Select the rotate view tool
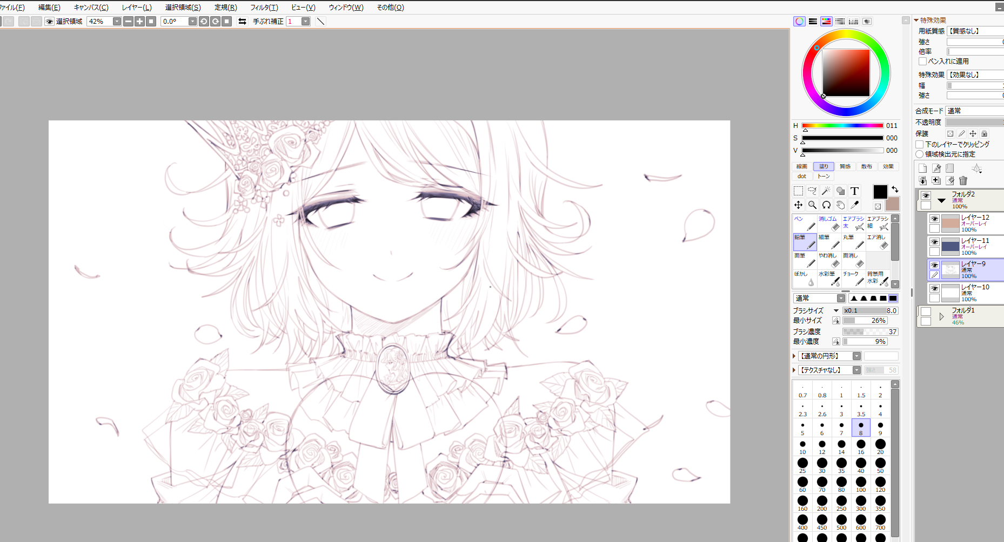Viewport: 1004px width, 542px height. 826,205
